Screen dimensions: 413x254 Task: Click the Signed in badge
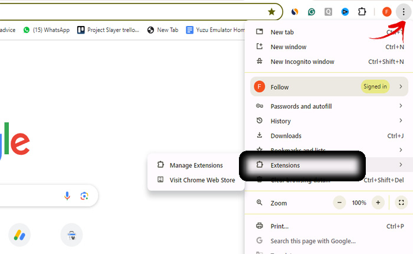pos(375,86)
